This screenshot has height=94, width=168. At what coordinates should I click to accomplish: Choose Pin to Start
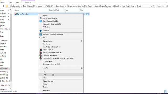pos(61,27)
